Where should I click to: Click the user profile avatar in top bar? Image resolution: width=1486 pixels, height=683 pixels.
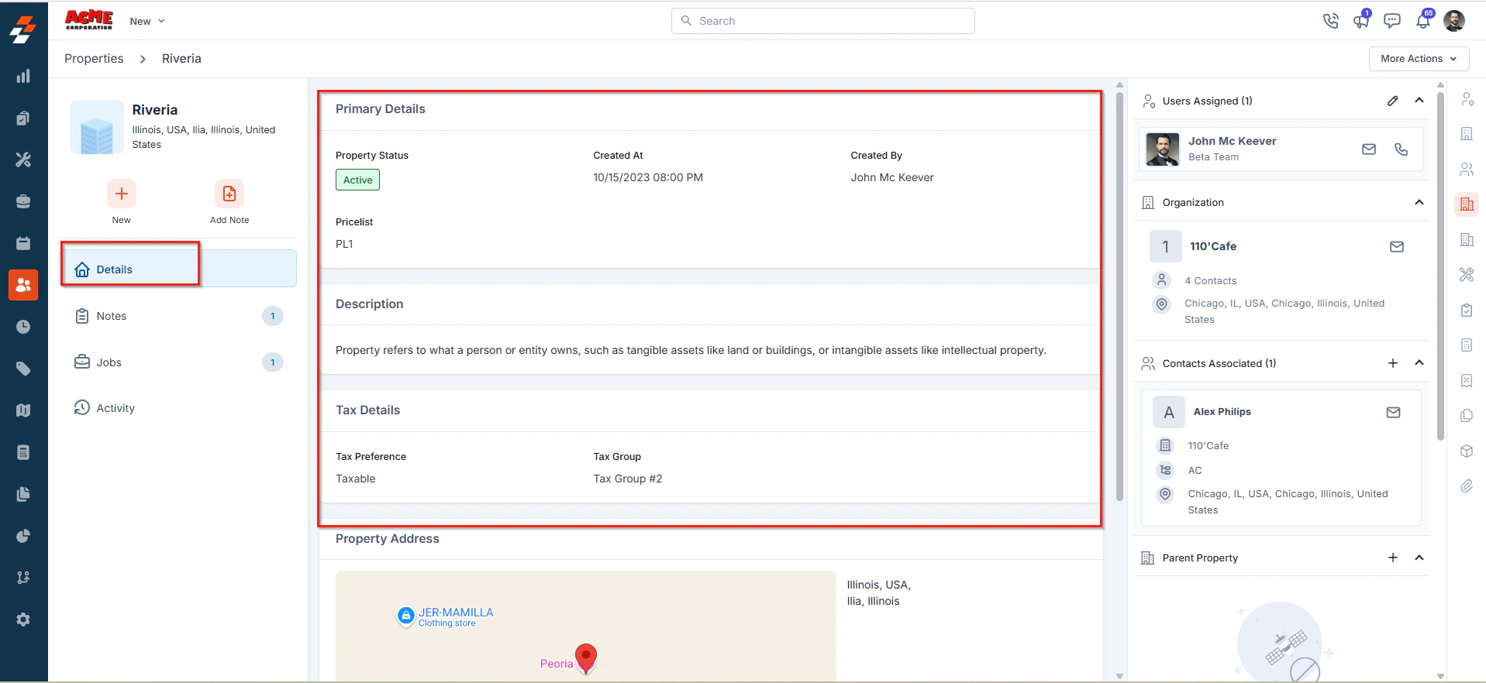coord(1454,21)
